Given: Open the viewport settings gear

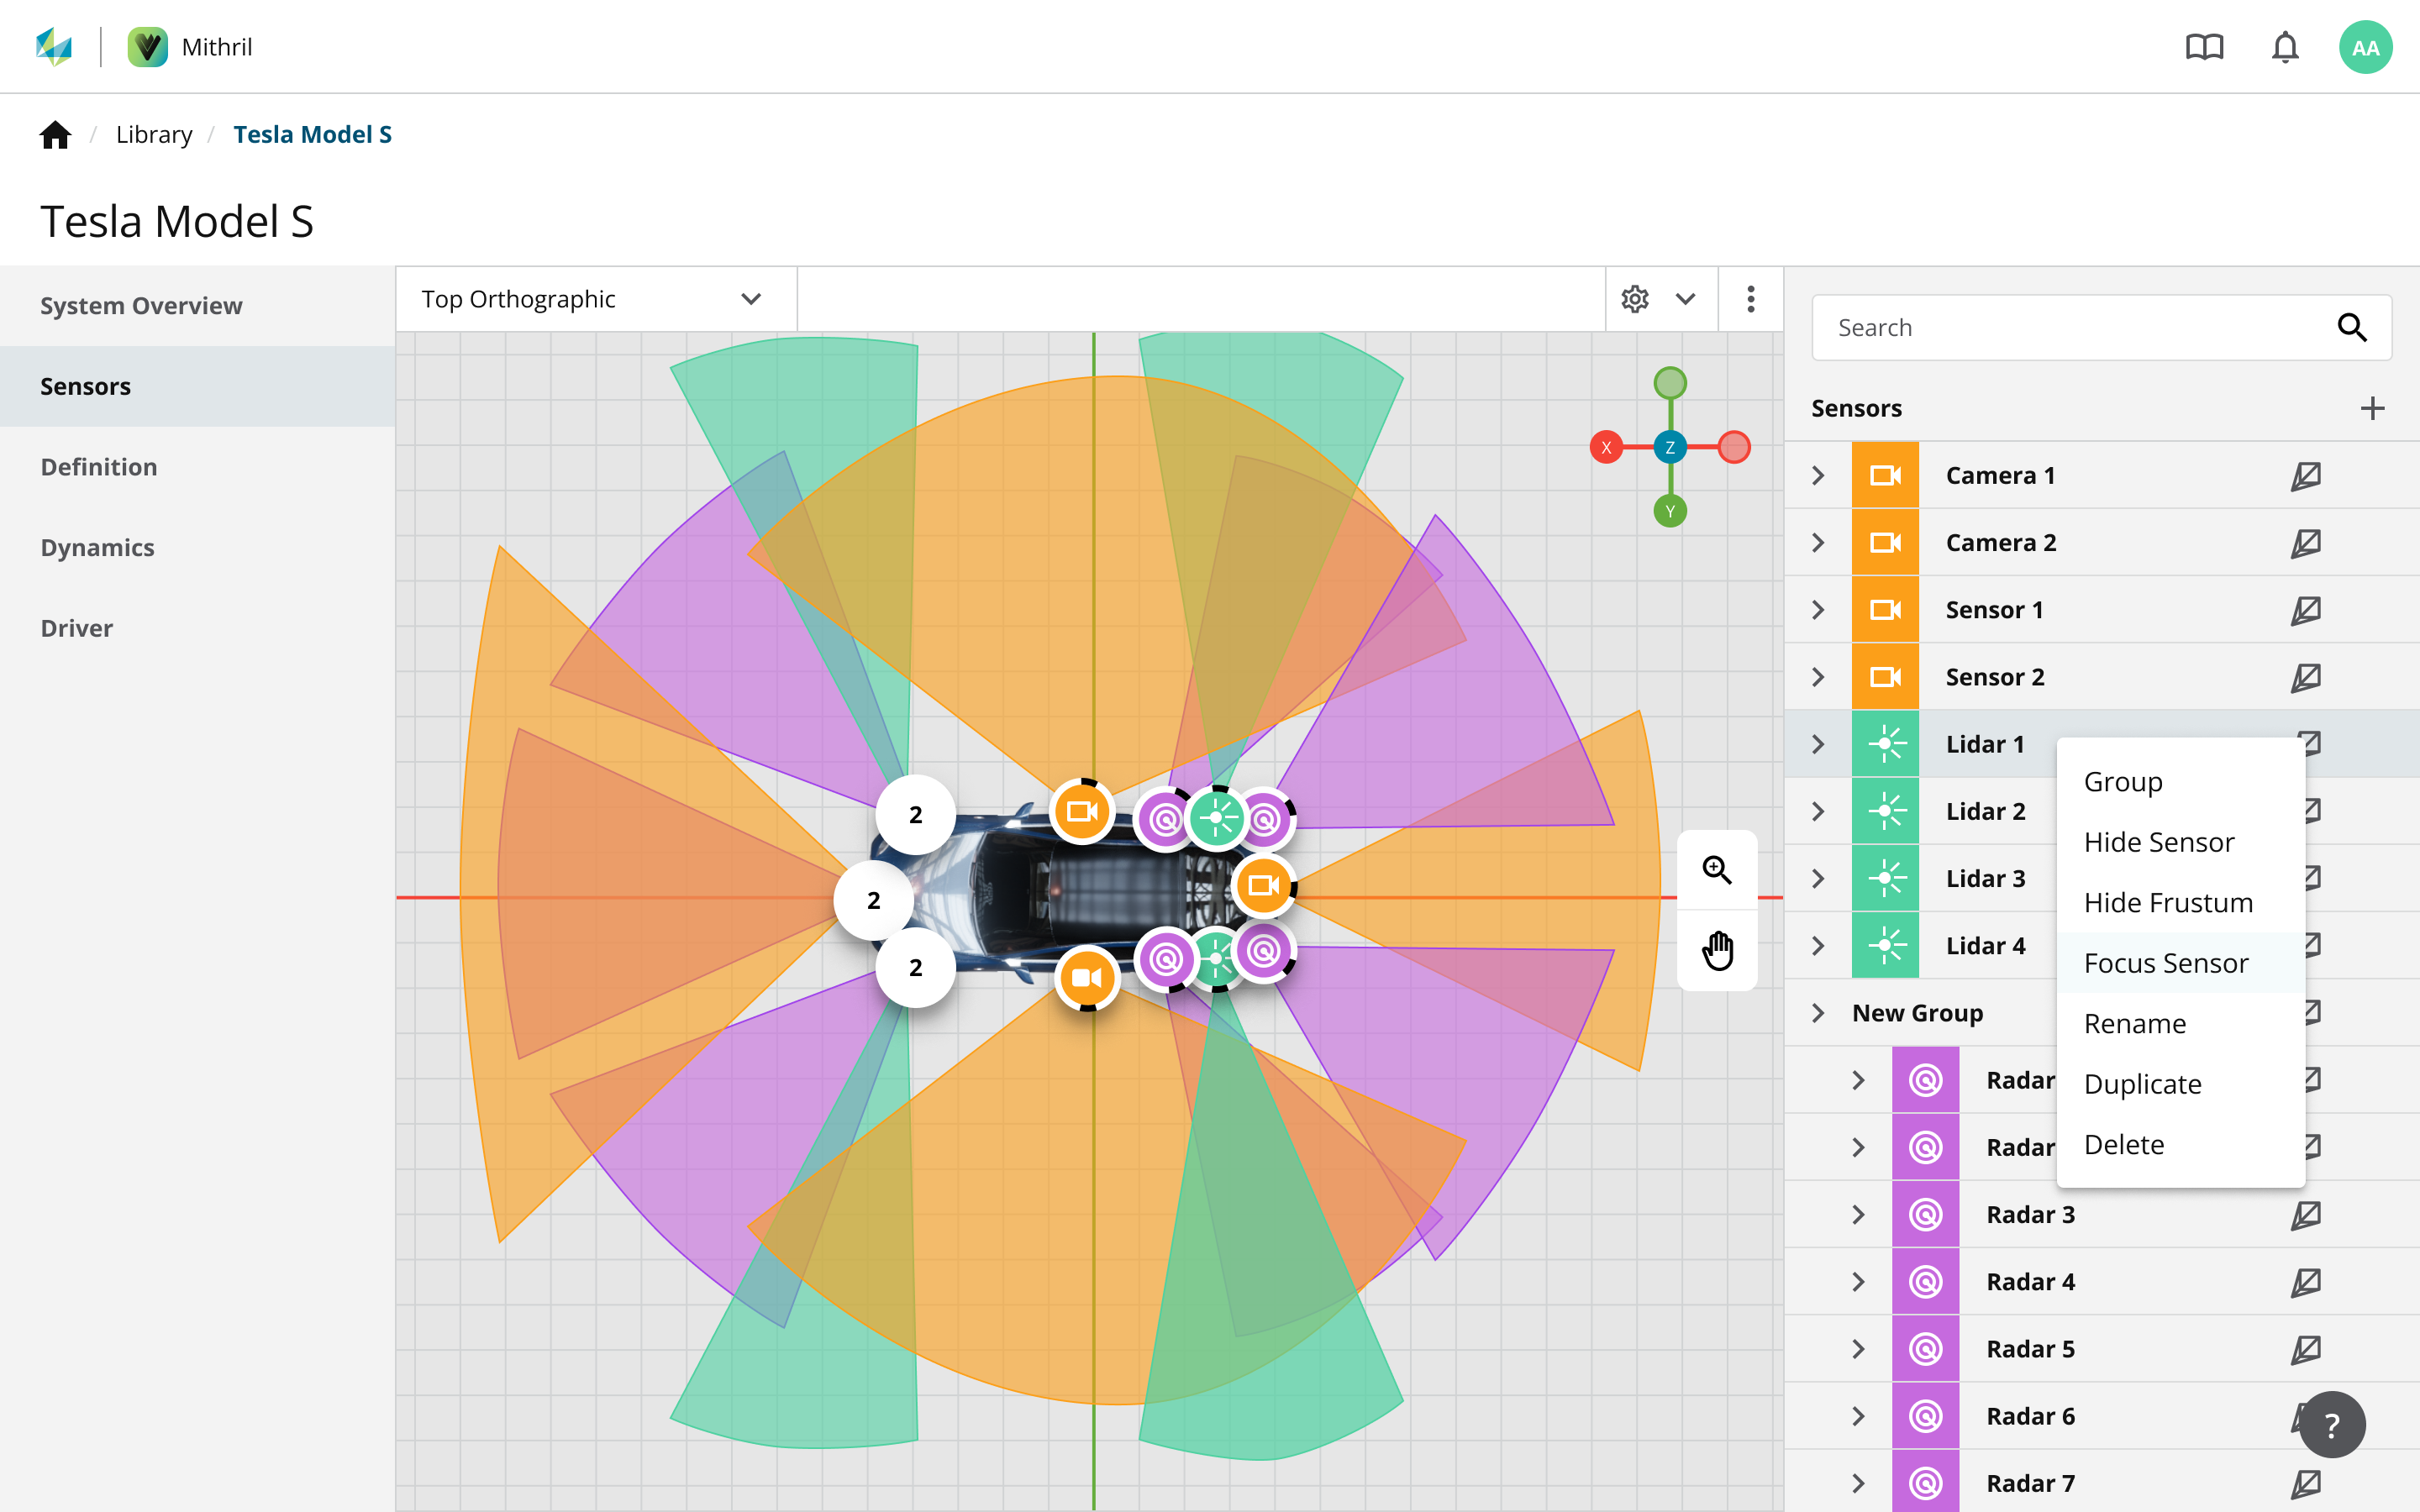Looking at the screenshot, I should (1635, 299).
